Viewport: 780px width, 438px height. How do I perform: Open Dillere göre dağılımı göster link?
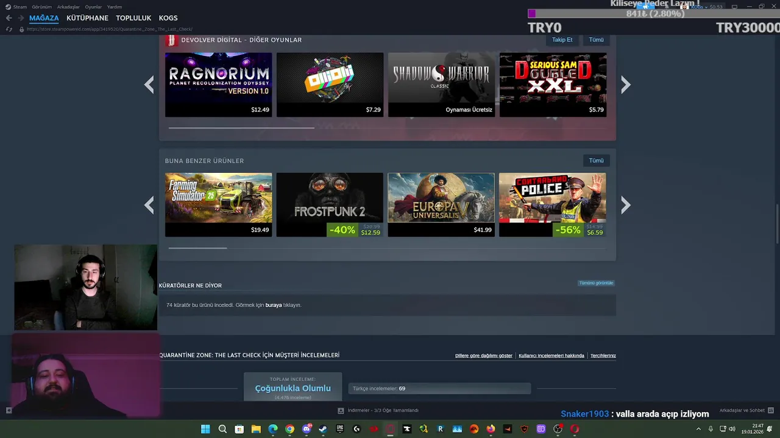click(484, 355)
